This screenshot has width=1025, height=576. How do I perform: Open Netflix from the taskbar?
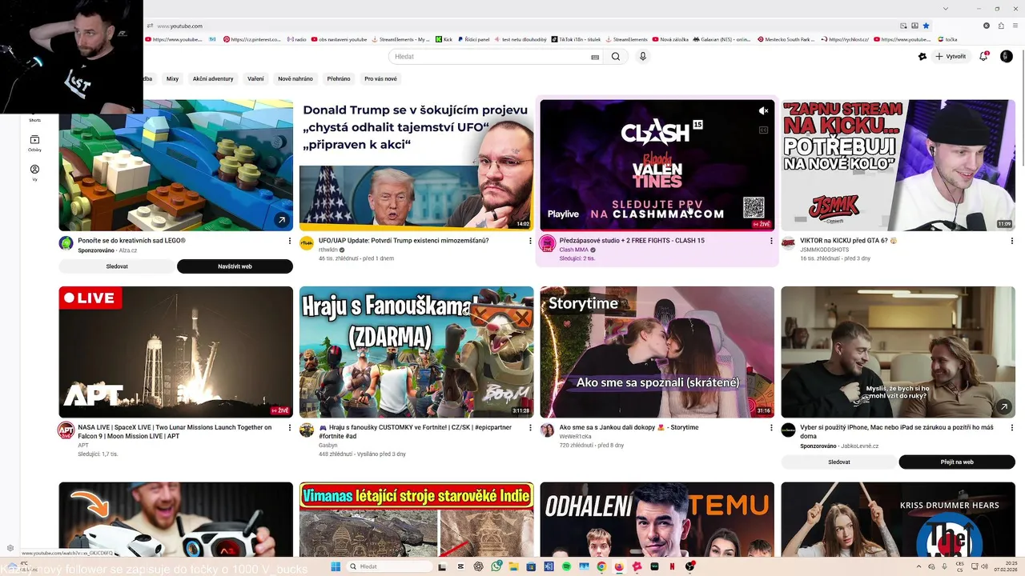672,566
